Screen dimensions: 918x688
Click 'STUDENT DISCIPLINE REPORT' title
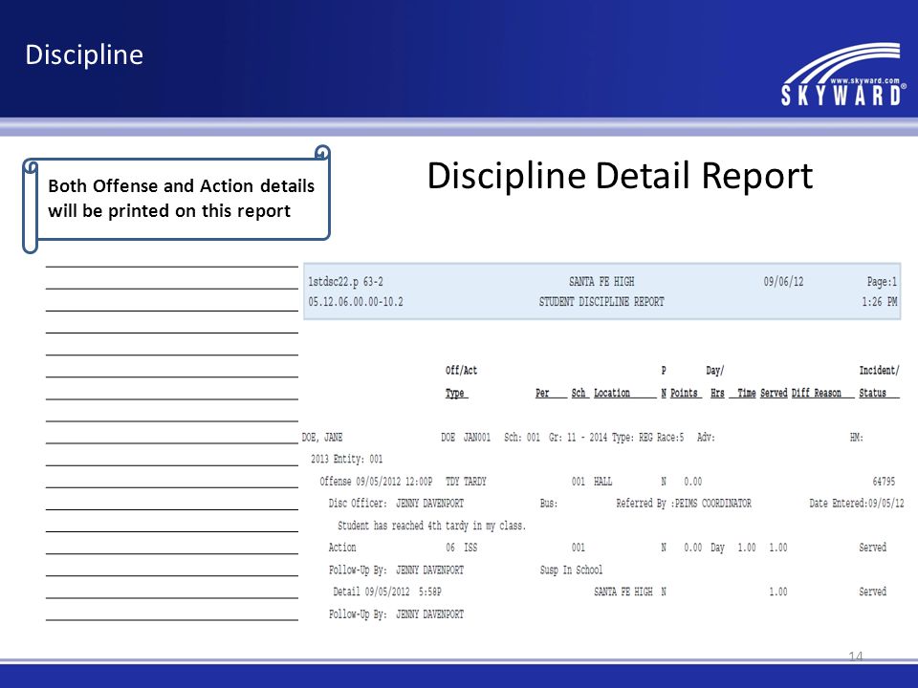(601, 302)
